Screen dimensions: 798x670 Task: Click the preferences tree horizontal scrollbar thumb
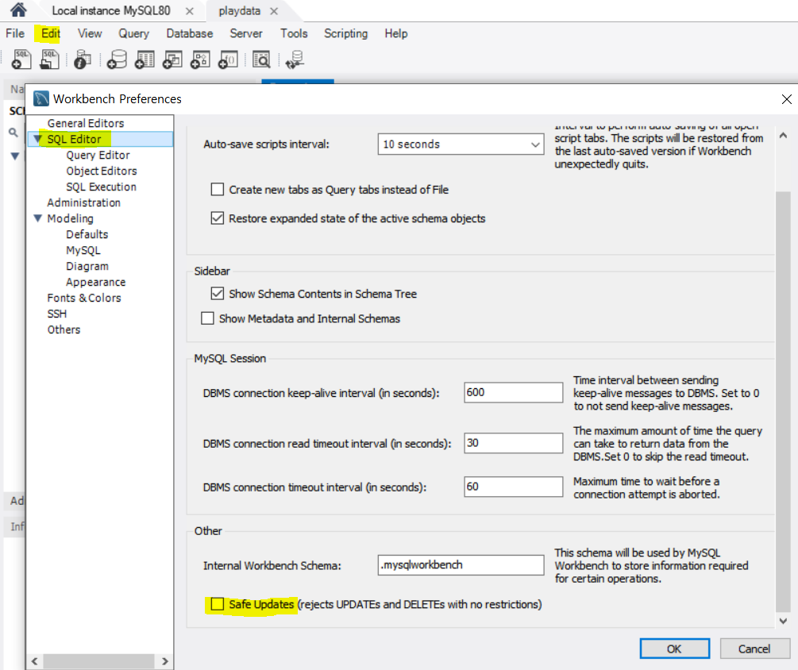(98, 660)
